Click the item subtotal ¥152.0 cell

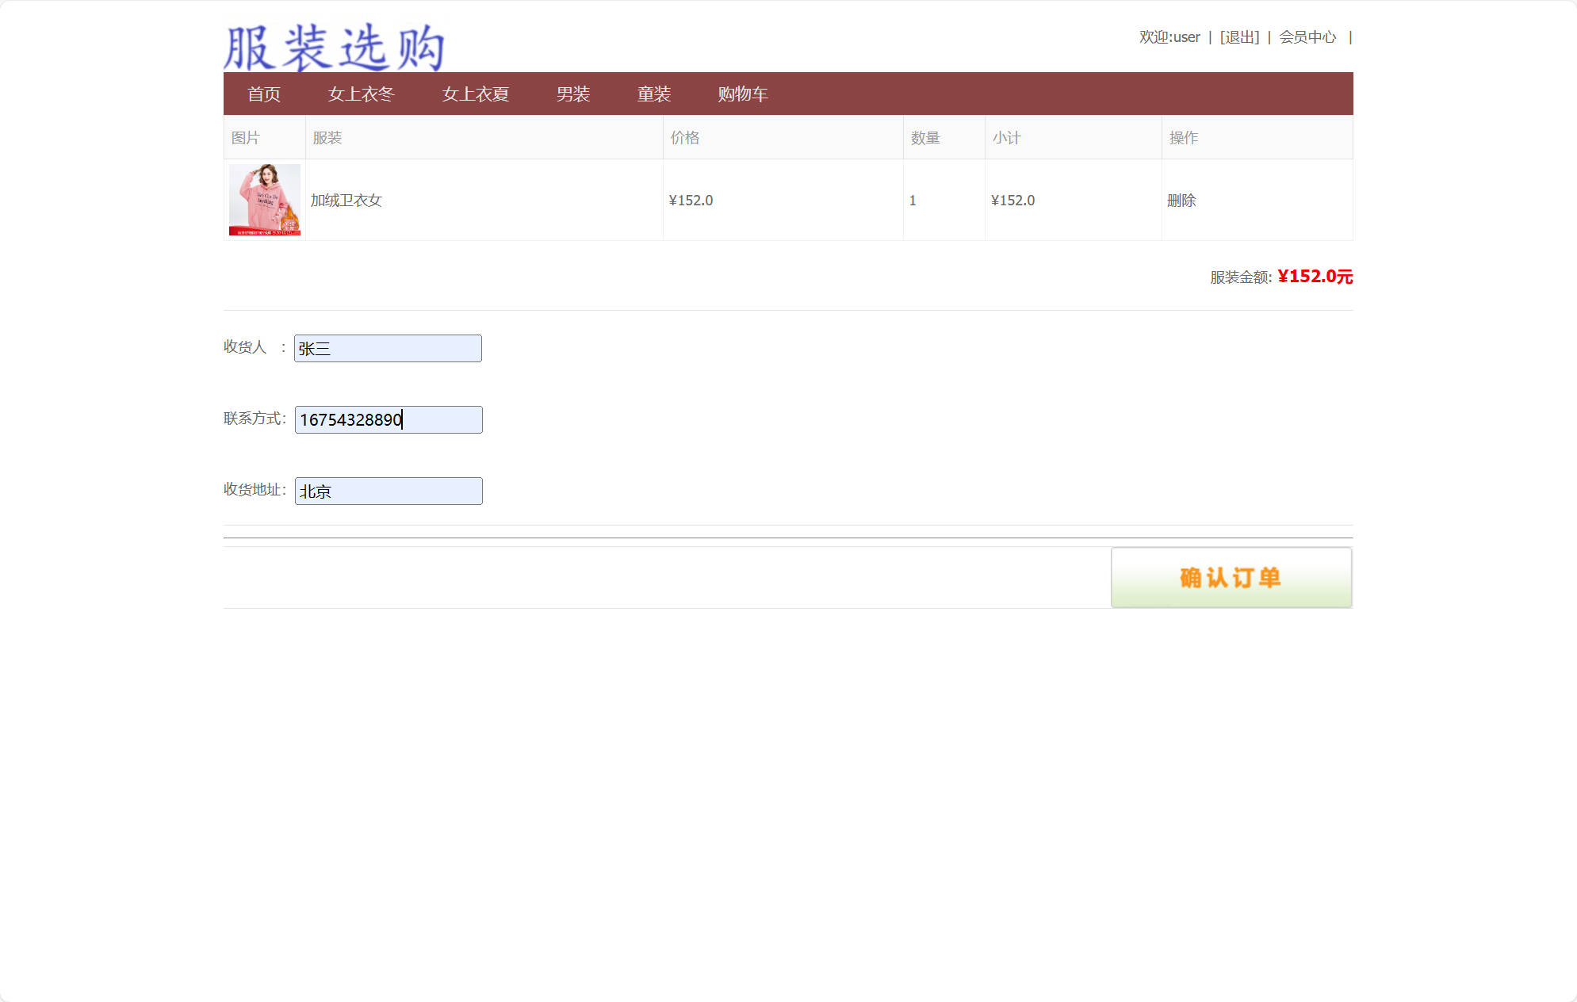(x=1013, y=201)
